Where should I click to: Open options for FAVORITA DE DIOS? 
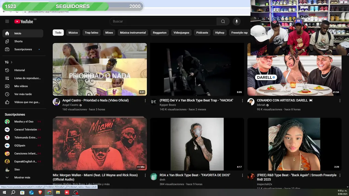(242, 175)
